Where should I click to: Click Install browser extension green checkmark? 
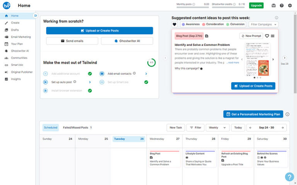click(x=90, y=91)
